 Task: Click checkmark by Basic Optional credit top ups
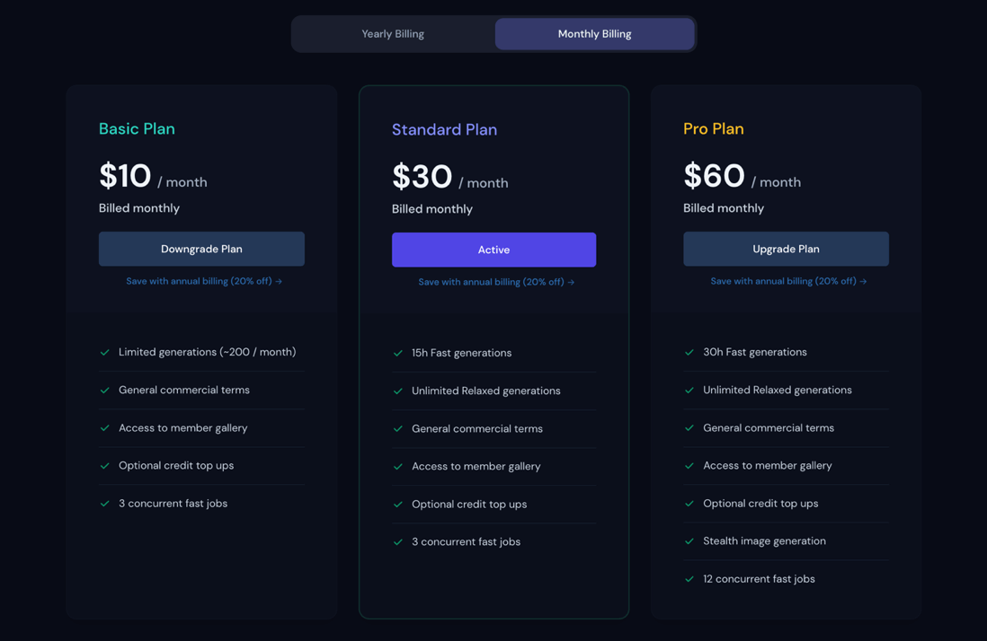tap(104, 466)
